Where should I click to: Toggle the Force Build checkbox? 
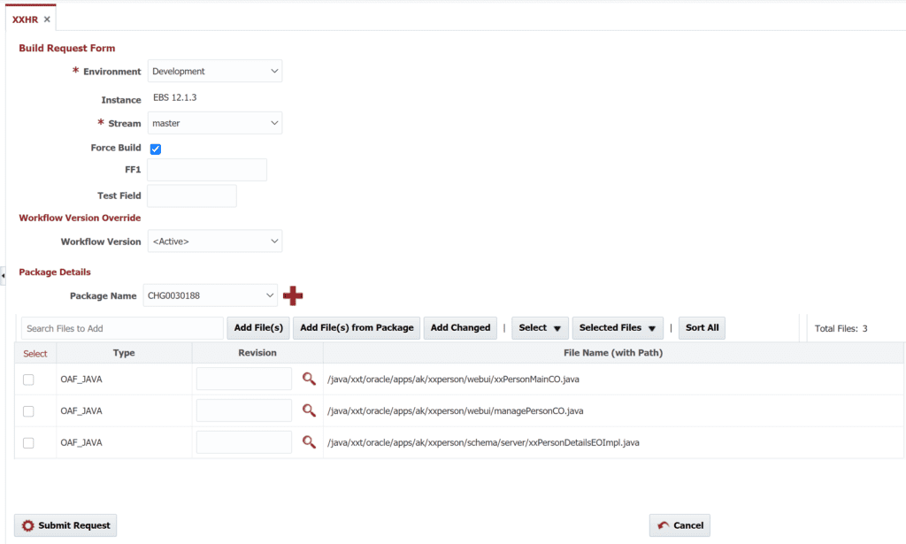156,149
